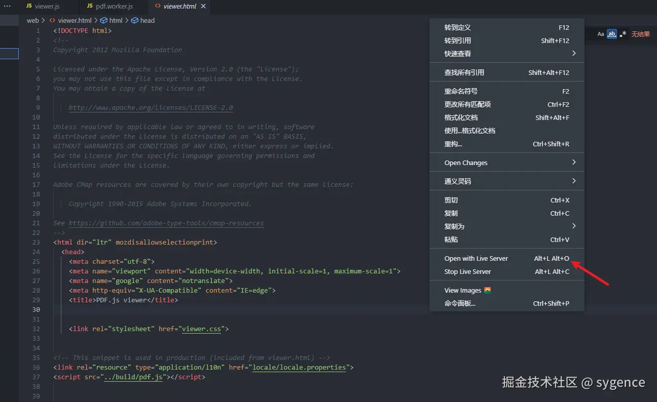657x402 pixels.
Task: Click Open with Live Server
Action: click(x=507, y=258)
